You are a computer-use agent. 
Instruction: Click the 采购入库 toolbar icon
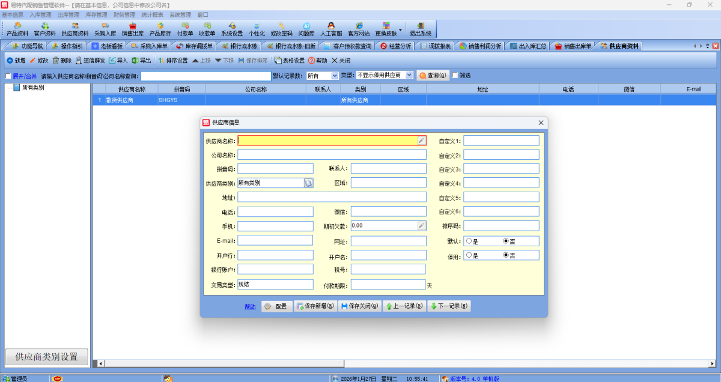(x=105, y=29)
